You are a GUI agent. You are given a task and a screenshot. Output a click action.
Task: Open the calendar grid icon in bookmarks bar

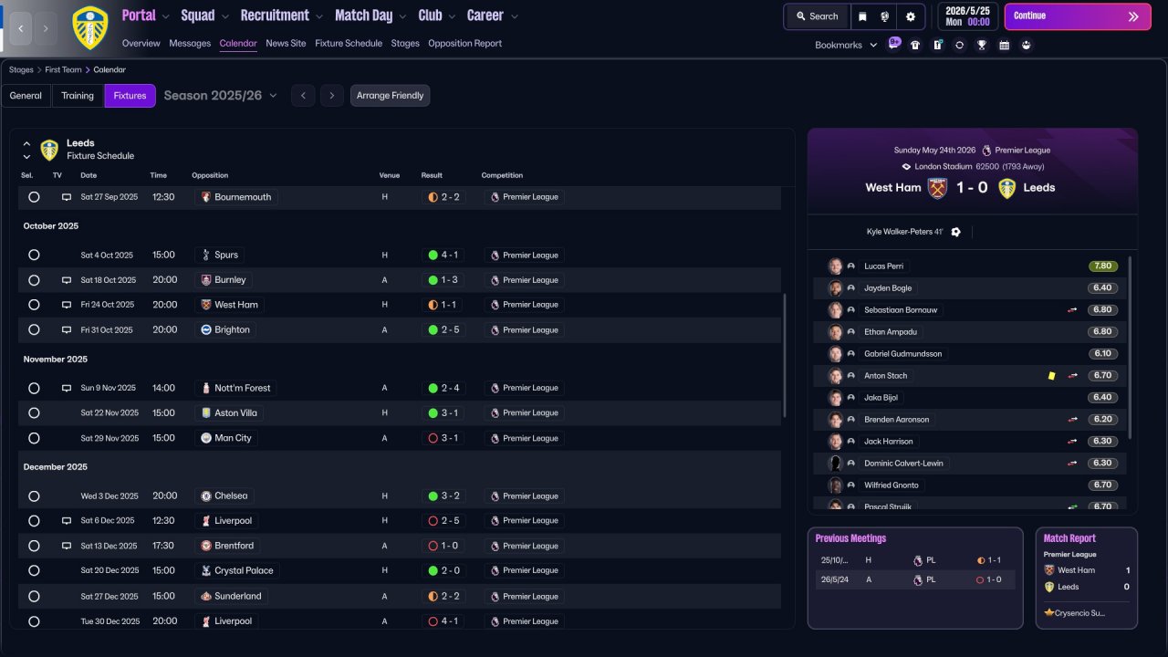pos(1004,45)
